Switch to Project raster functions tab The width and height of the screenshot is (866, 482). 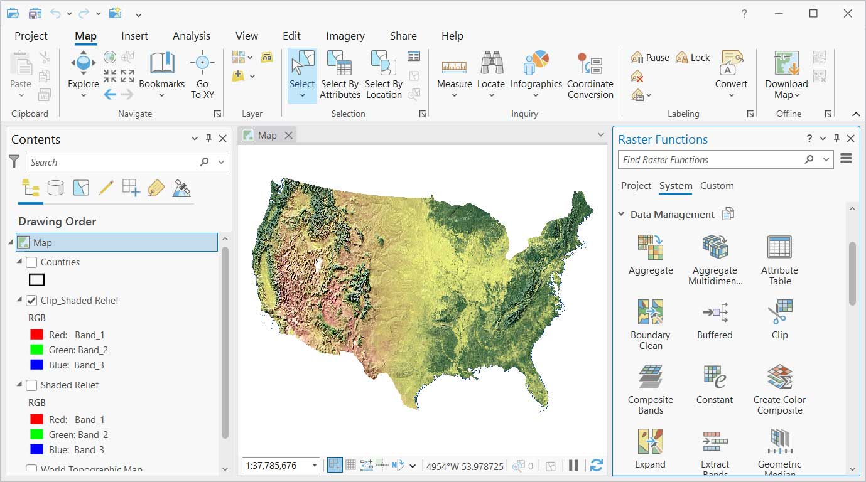click(636, 186)
